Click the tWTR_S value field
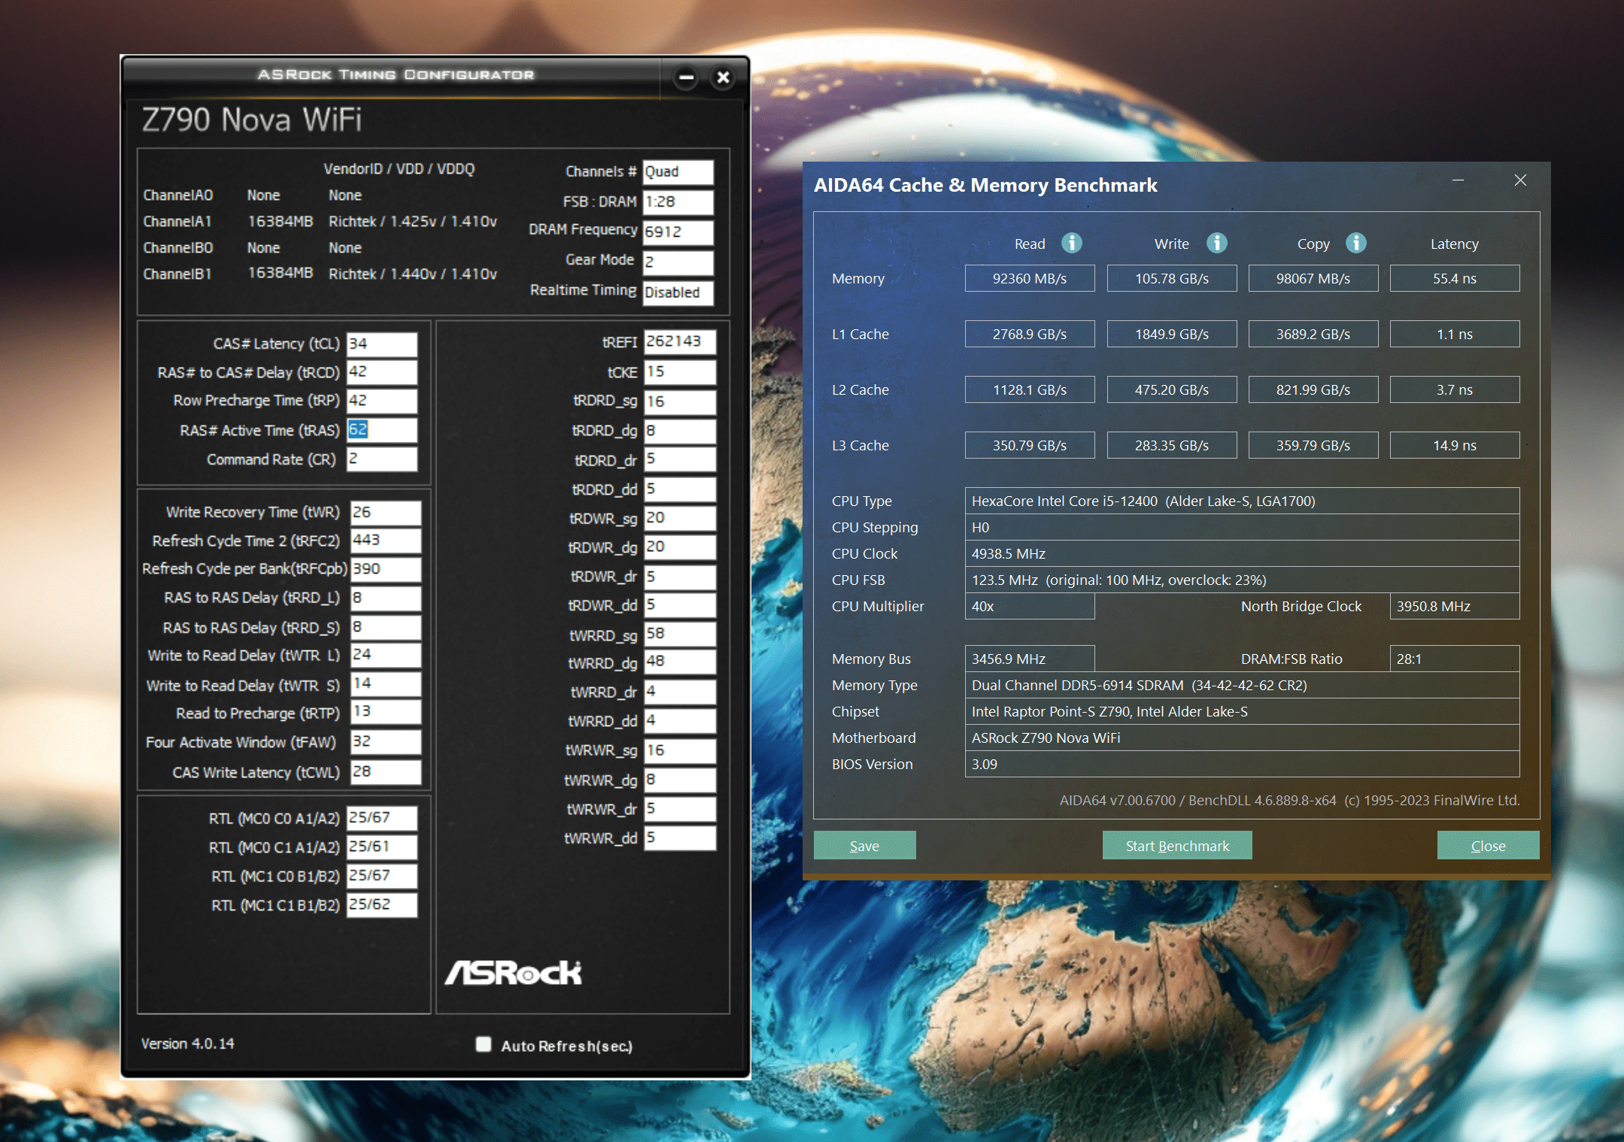Viewport: 1624px width, 1142px height. tap(386, 684)
